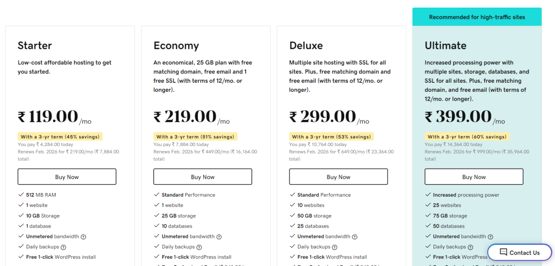Show Daily backups tooltip icon in Deluxe plan
Viewport: 555px width, 266px height.
(334, 247)
